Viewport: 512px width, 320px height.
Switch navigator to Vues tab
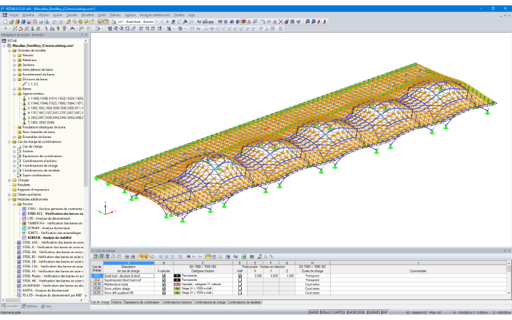(46, 306)
